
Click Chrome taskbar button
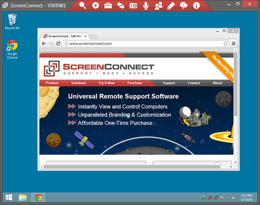point(38,197)
